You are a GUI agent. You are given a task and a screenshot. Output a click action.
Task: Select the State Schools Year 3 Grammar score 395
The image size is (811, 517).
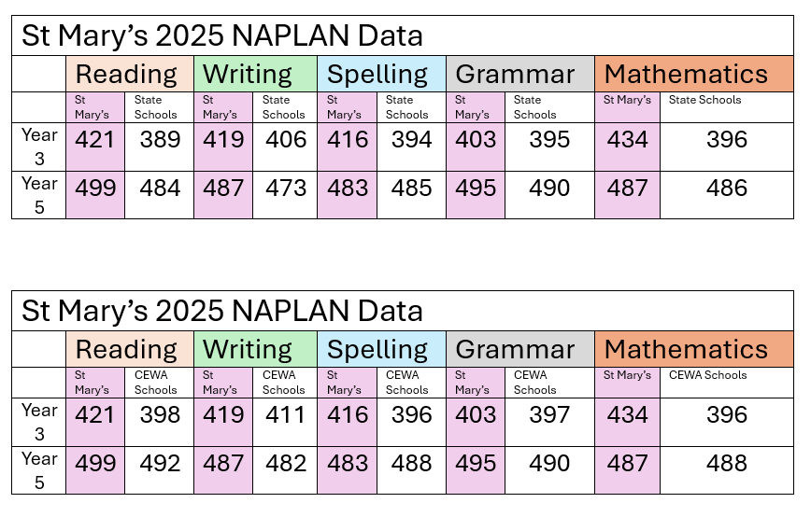pyautogui.click(x=548, y=140)
